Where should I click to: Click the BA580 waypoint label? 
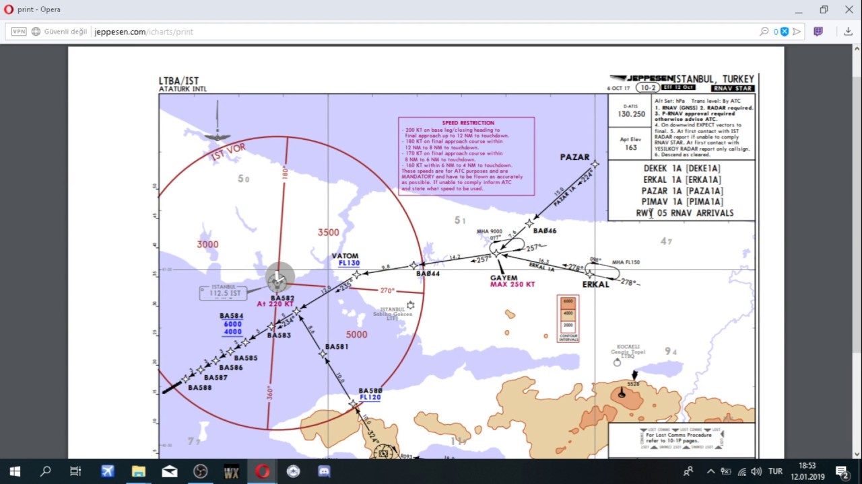[370, 391]
